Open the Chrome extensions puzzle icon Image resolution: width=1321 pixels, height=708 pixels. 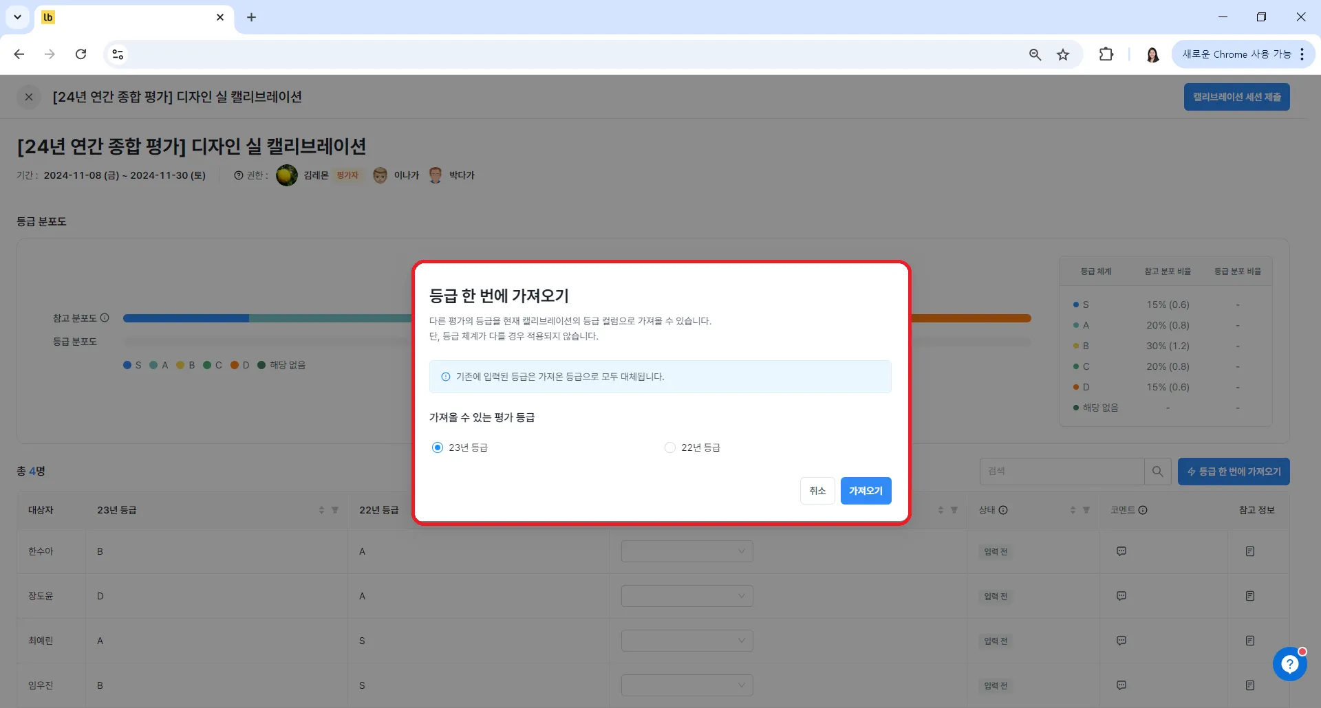pos(1106,54)
